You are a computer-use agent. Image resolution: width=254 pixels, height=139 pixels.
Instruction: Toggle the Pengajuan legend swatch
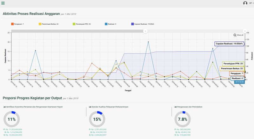[12, 24]
